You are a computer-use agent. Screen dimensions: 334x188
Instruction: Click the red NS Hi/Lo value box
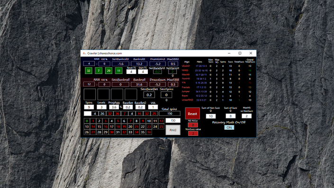(x=193, y=125)
